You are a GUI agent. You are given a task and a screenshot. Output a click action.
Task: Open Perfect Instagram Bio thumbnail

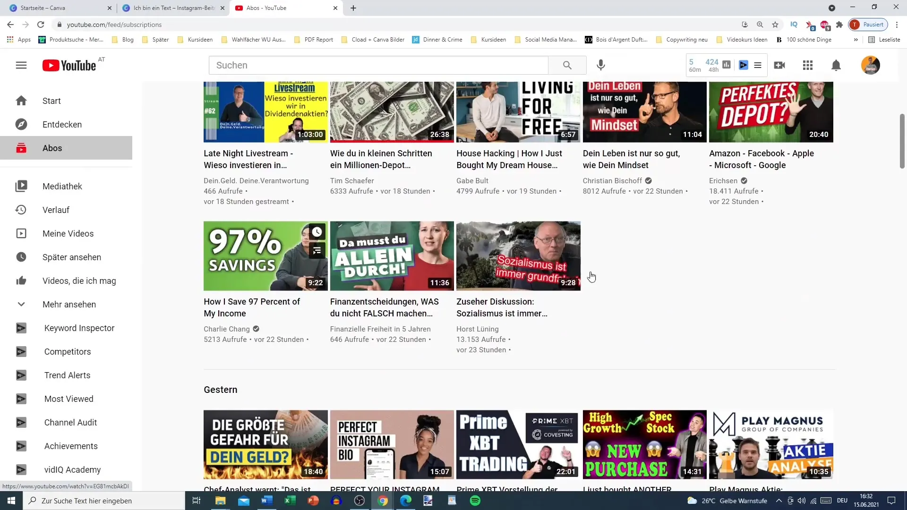(x=392, y=444)
